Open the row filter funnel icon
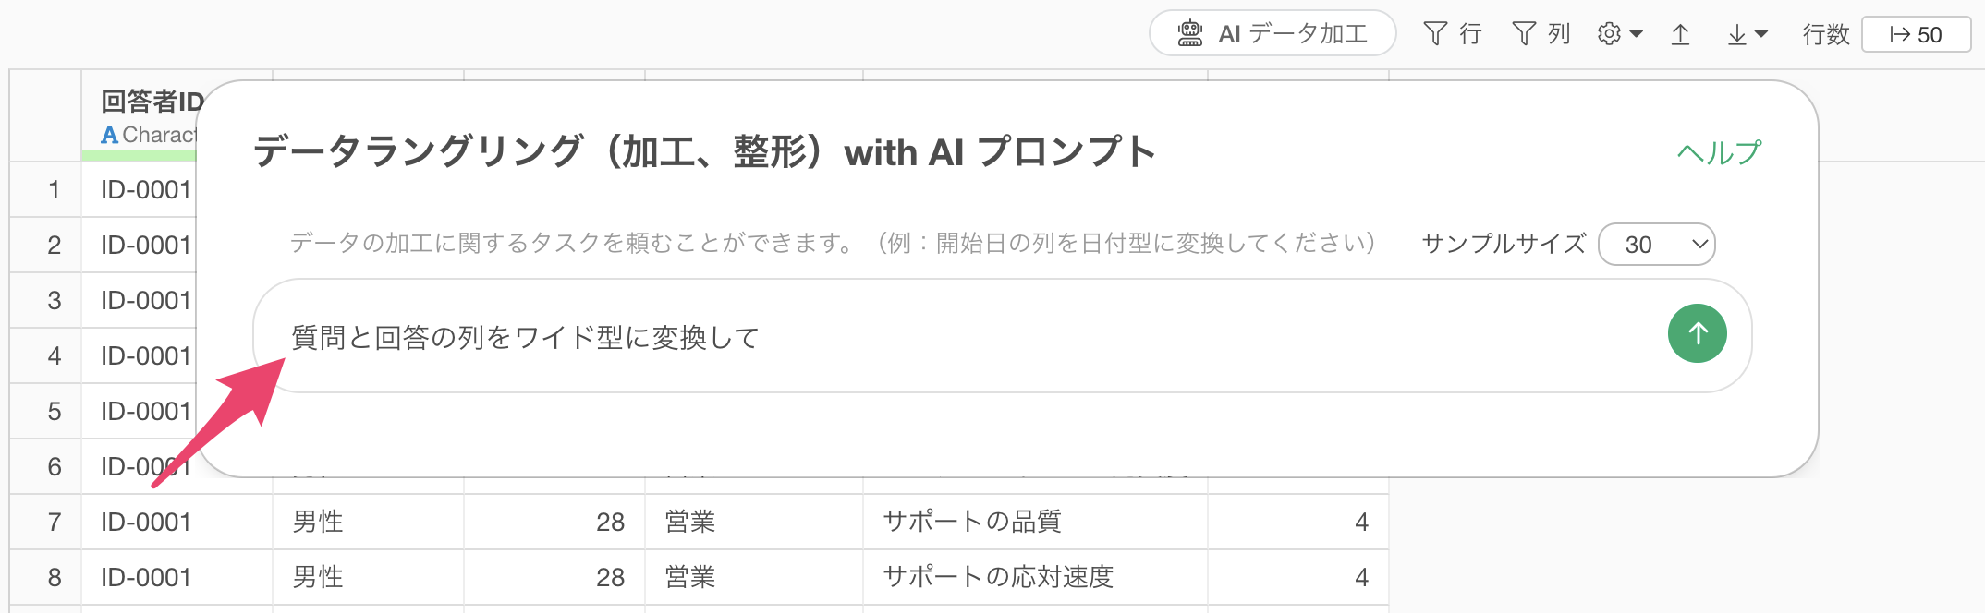 [1435, 34]
